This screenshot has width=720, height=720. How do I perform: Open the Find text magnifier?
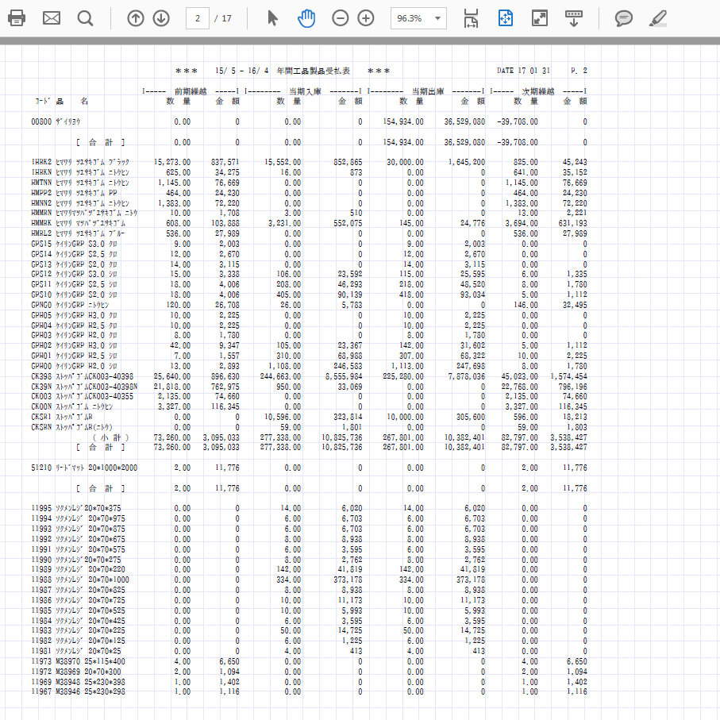[x=85, y=18]
